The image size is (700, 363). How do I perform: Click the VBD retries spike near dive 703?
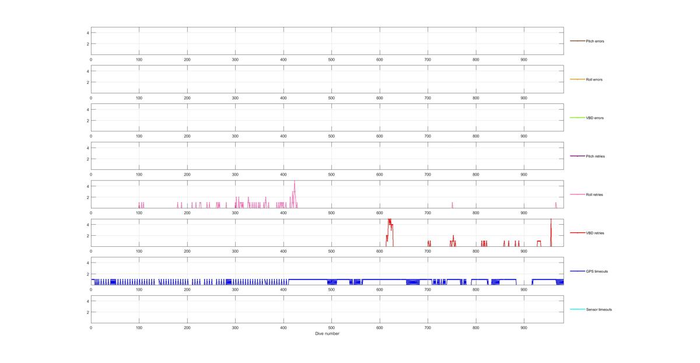(x=429, y=243)
